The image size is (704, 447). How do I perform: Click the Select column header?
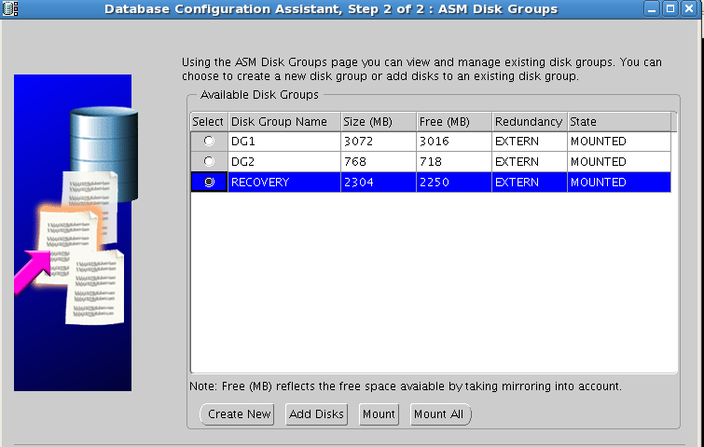209,121
